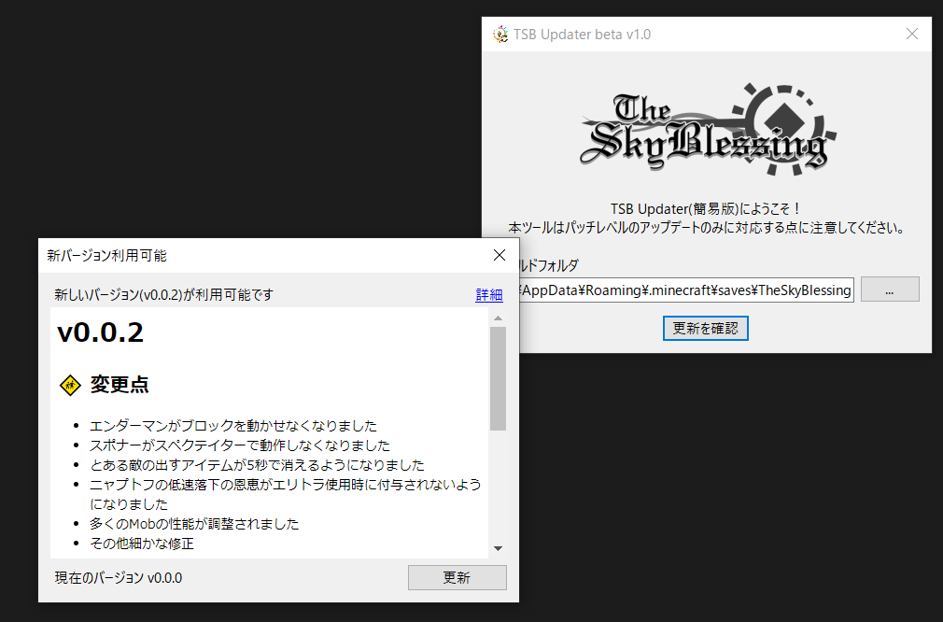
Task: Click the ルドフォルダ label above path field
Action: tap(549, 265)
